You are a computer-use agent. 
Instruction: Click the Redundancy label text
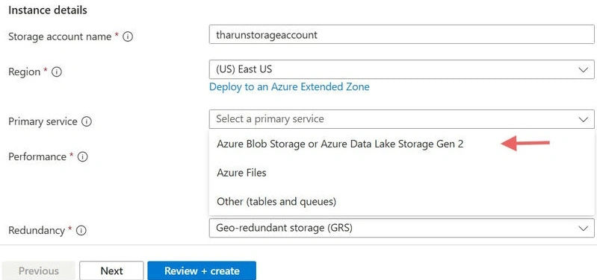37,230
